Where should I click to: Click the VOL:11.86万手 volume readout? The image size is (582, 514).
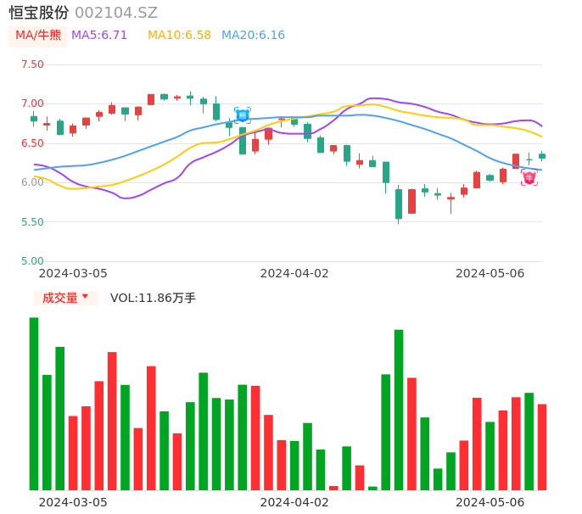click(153, 298)
